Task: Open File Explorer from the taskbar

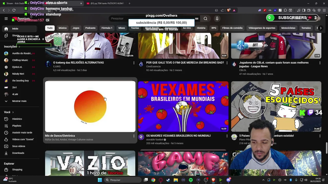Action: pyautogui.click(x=176, y=180)
